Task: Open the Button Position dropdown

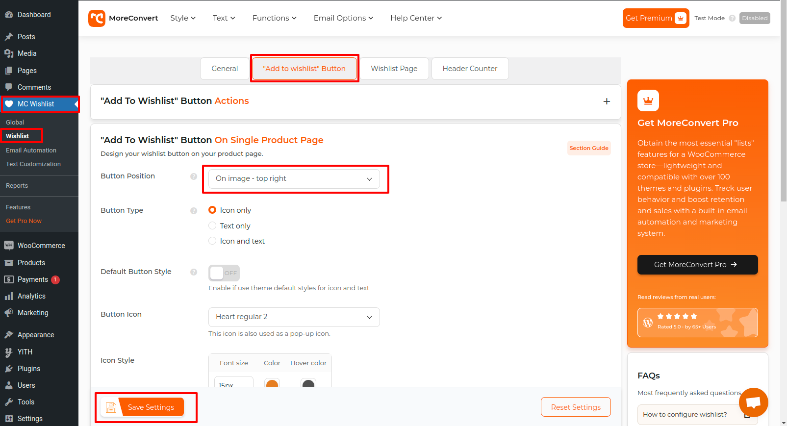Action: pos(294,178)
